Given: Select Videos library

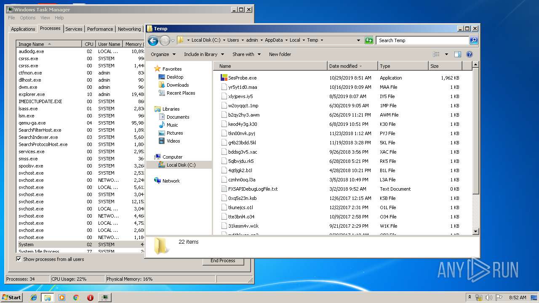Looking at the screenshot, I should coord(173,141).
